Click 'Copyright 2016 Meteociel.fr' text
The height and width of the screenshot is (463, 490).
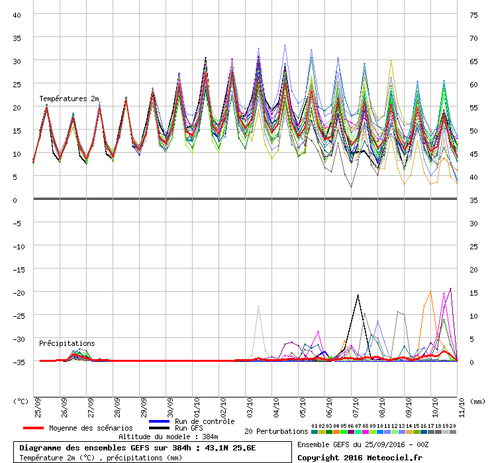360,458
